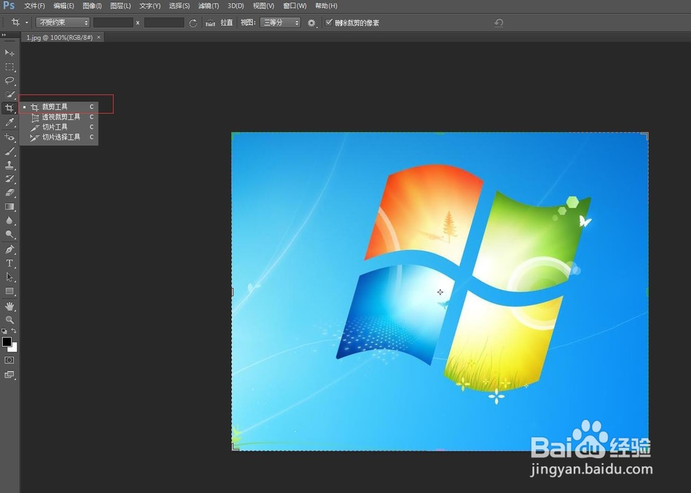691x493 pixels.
Task: Select the Eyedropper tool
Action: click(9, 122)
